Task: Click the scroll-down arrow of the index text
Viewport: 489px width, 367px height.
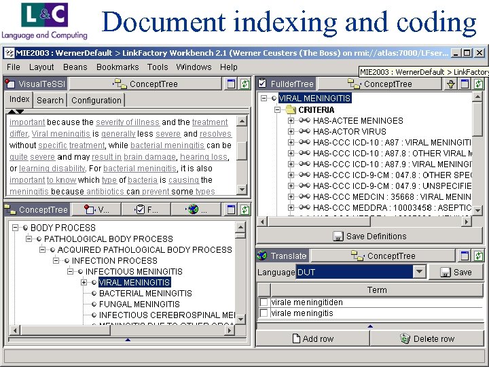Action: click(242, 189)
